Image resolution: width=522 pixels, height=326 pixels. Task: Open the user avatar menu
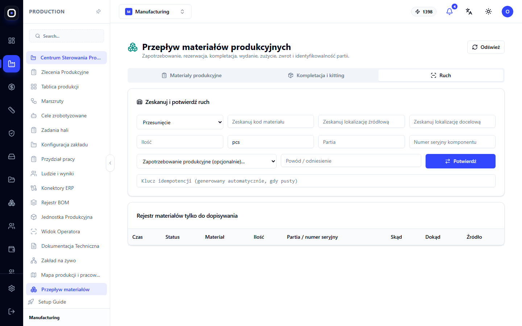point(507,12)
